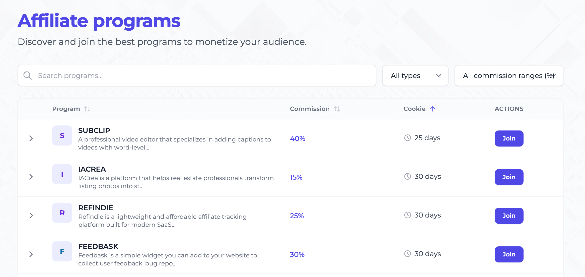Join the FEEDBASK affiliate program
The height and width of the screenshot is (277, 585).
[x=509, y=254]
